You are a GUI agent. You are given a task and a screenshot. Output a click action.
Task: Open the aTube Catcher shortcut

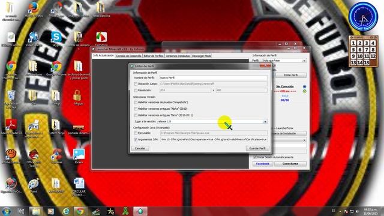[11, 156]
